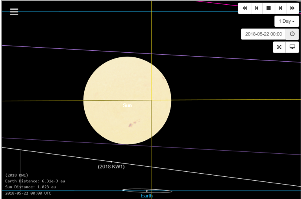Click the sunspot group on the Sun

point(133,123)
